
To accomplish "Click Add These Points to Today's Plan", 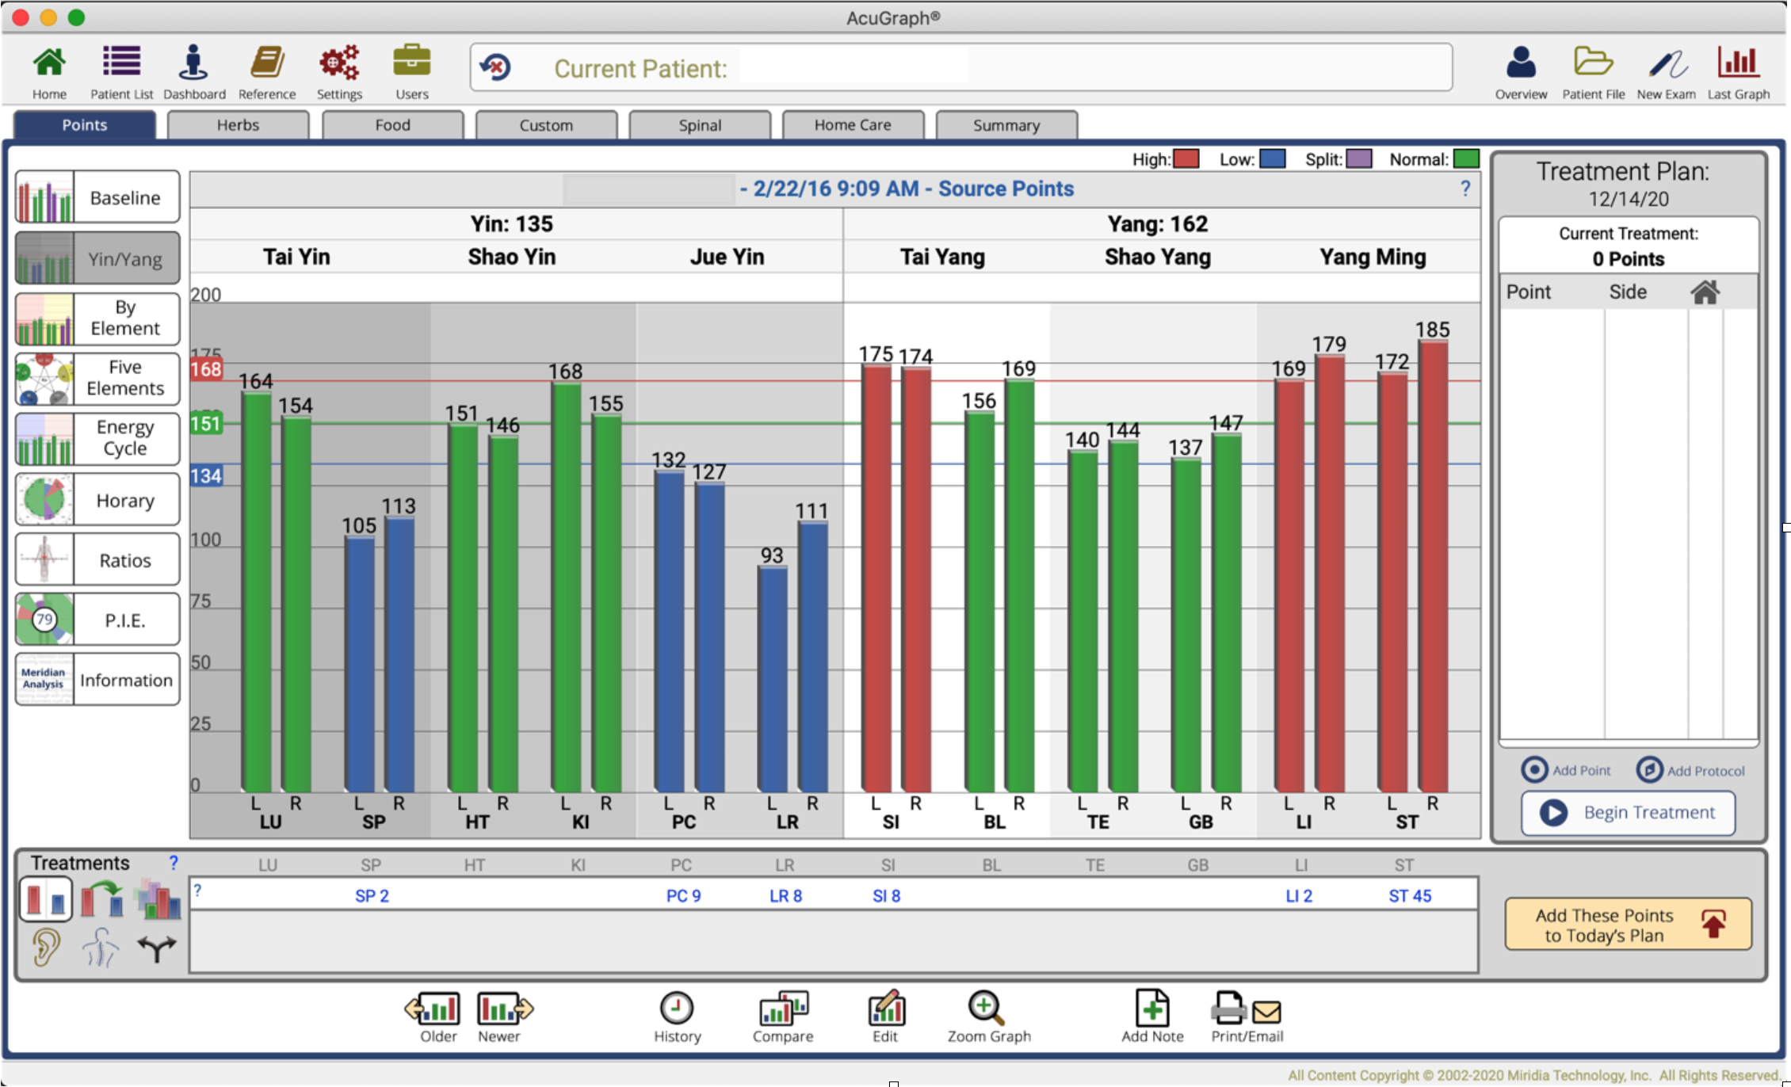I will (x=1628, y=925).
